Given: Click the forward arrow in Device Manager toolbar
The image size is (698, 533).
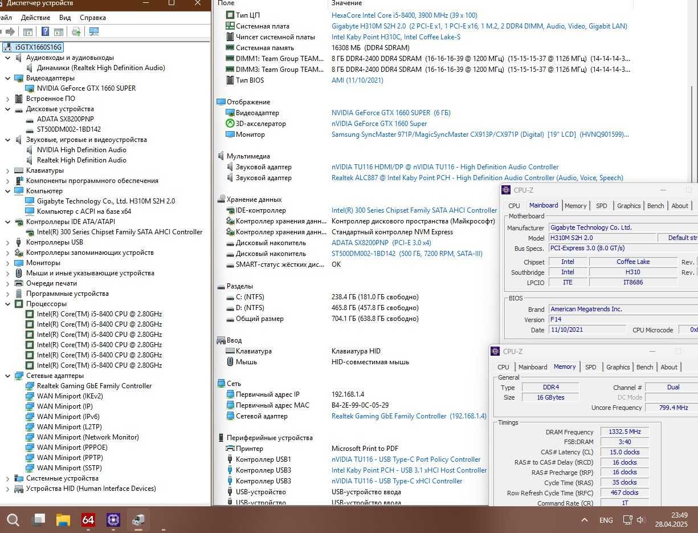Looking at the screenshot, I should coord(10,31).
